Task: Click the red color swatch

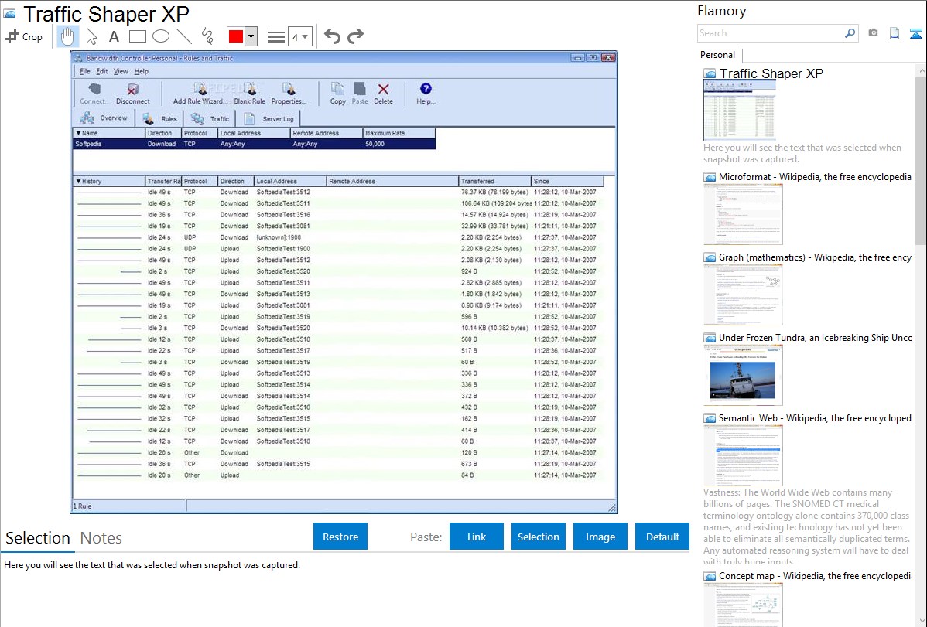Action: [236, 36]
